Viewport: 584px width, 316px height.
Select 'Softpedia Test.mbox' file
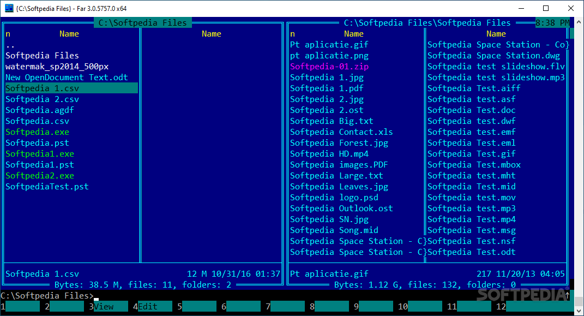tap(474, 165)
